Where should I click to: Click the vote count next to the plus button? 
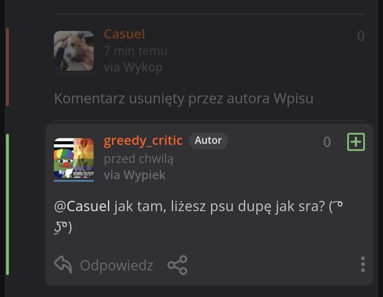(327, 142)
